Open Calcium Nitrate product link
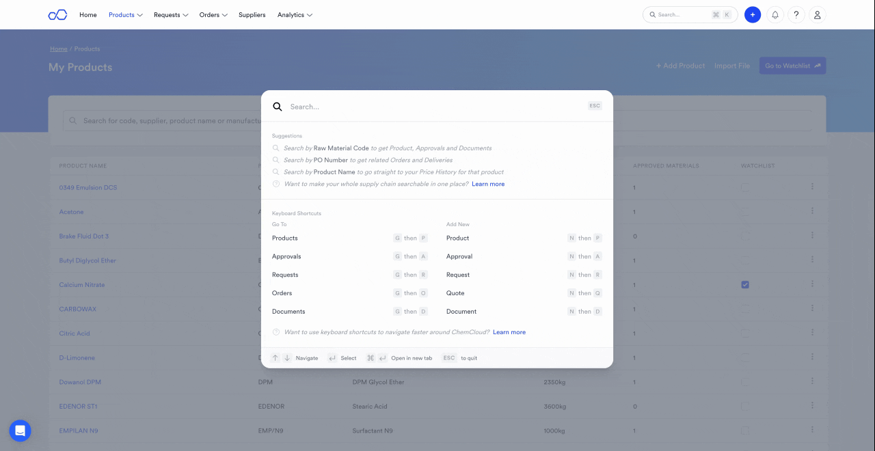The image size is (875, 451). (x=82, y=285)
